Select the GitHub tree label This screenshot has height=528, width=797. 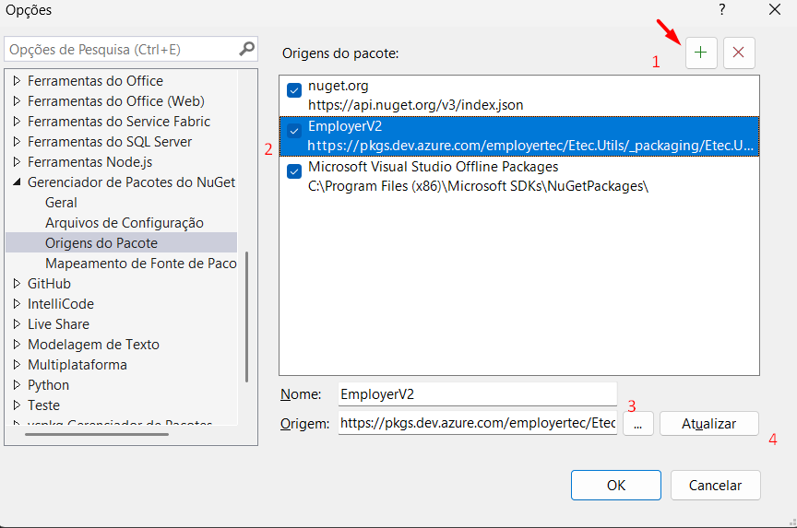pyautogui.click(x=49, y=283)
